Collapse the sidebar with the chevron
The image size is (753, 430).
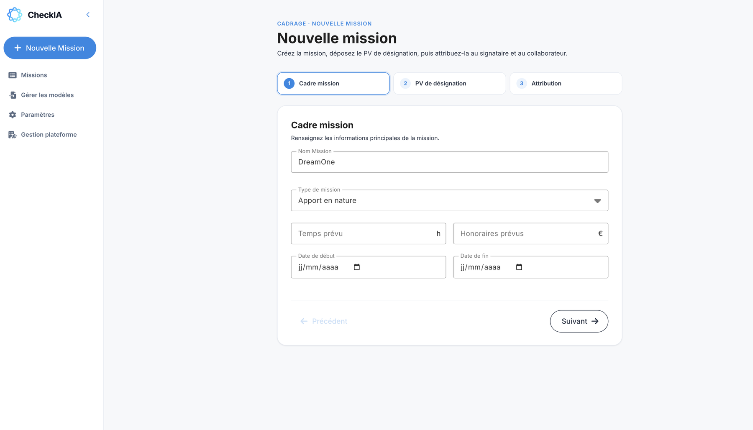tap(88, 15)
